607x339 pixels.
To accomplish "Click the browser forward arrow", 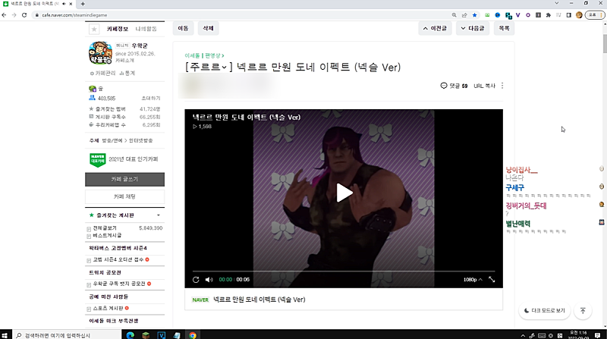I will (14, 15).
